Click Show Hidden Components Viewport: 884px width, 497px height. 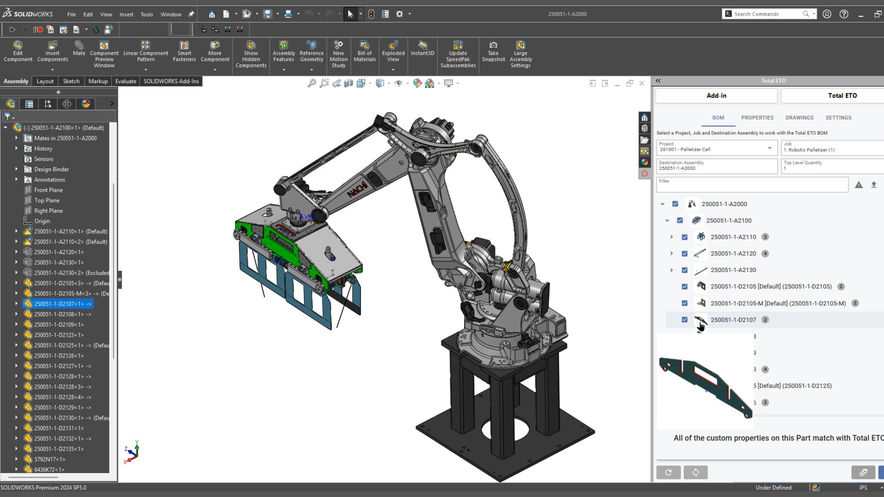tap(251, 54)
